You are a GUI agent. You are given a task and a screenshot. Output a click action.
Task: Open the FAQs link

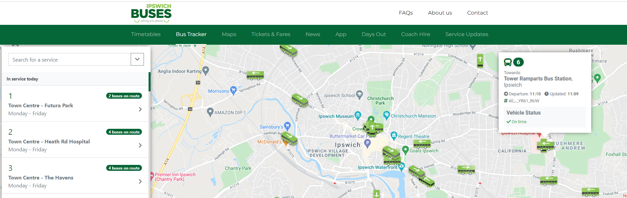click(x=406, y=13)
